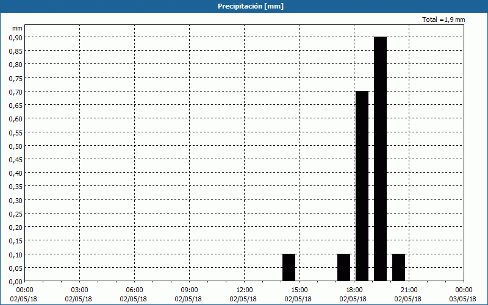
Task: Click the 21:00 time label on x-axis
Action: pyautogui.click(x=409, y=290)
